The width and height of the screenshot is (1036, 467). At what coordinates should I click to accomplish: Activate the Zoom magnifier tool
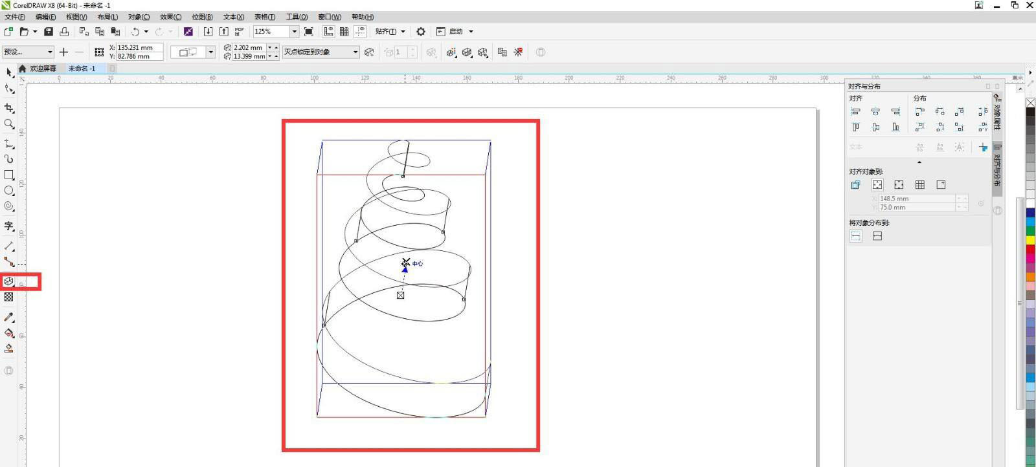tap(8, 124)
